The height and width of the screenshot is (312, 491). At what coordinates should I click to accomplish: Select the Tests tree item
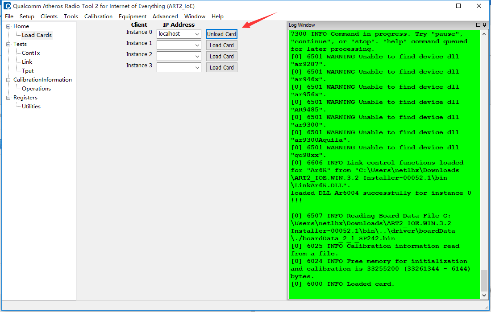click(20, 44)
